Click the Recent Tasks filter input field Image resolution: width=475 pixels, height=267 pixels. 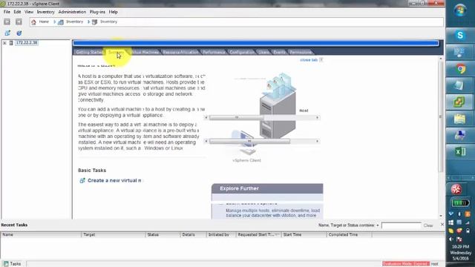[x=401, y=225]
